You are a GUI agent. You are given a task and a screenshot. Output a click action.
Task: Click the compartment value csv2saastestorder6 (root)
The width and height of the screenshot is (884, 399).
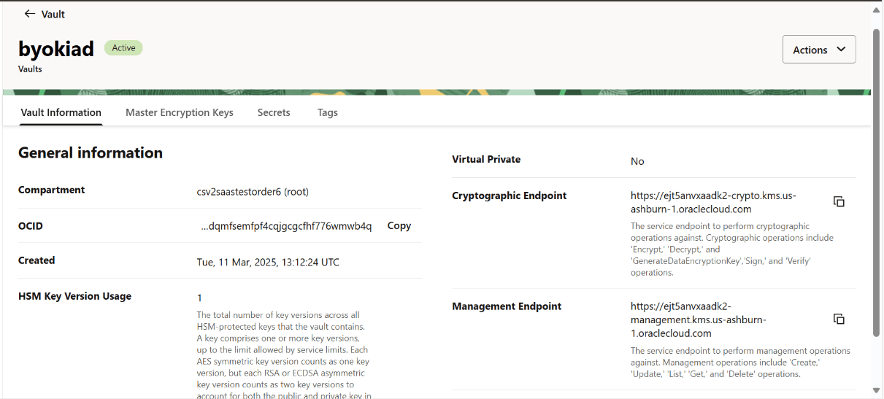(253, 192)
